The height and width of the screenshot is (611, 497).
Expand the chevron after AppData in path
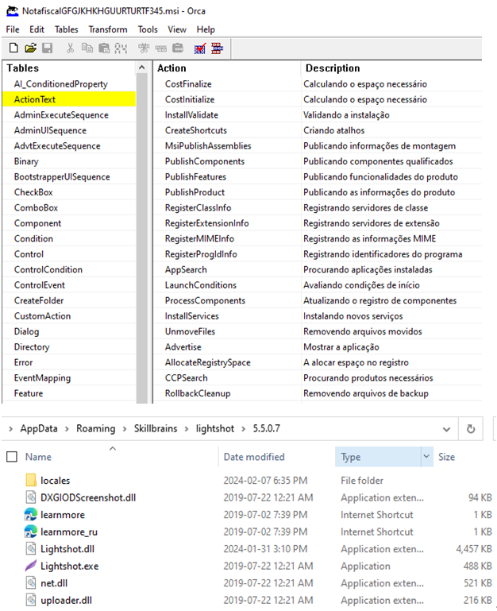67,429
